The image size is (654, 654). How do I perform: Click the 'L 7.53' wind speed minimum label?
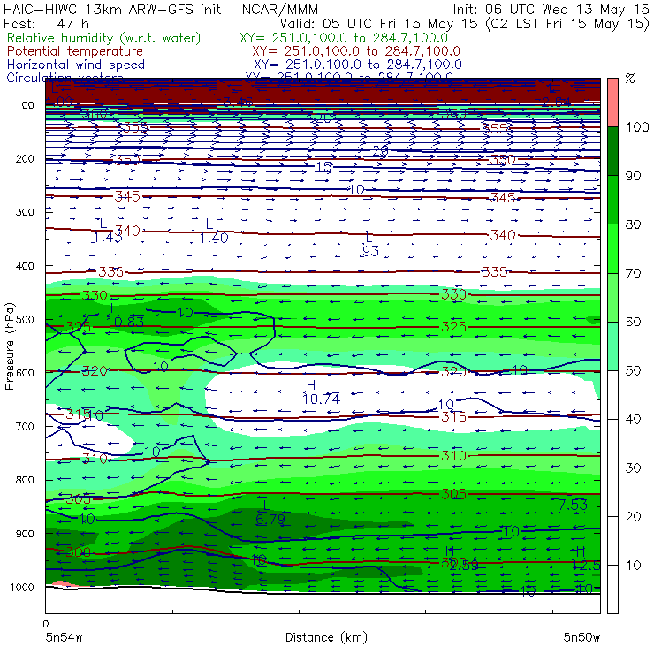click(573, 498)
